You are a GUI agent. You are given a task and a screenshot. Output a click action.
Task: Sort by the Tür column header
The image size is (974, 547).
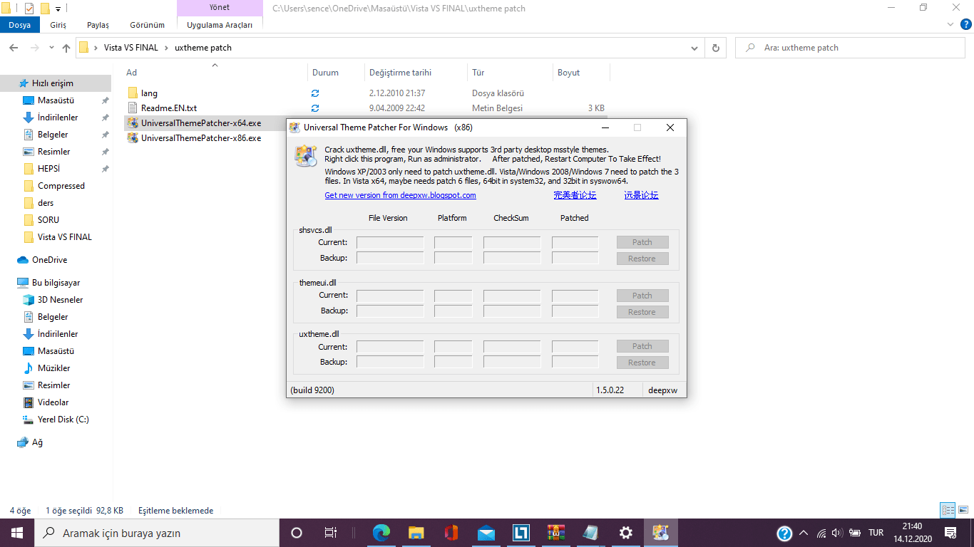pos(510,73)
